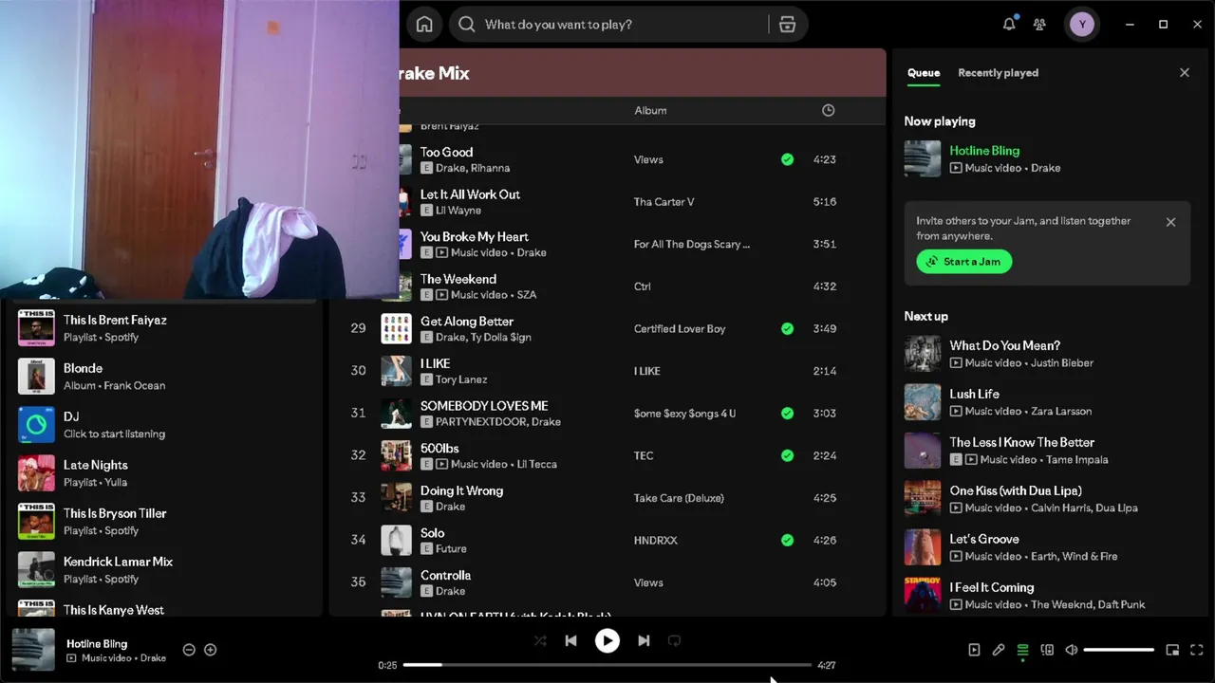Viewport: 1215px width, 683px height.
Task: Open the user profile avatar menu
Action: point(1082,25)
